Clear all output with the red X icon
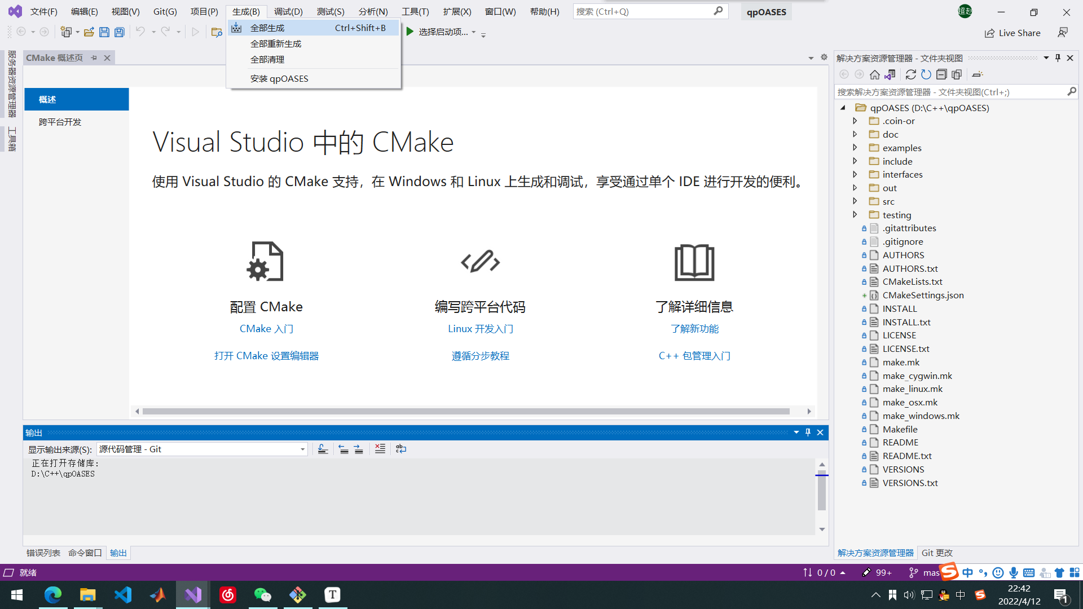The width and height of the screenshot is (1083, 609). (380, 449)
